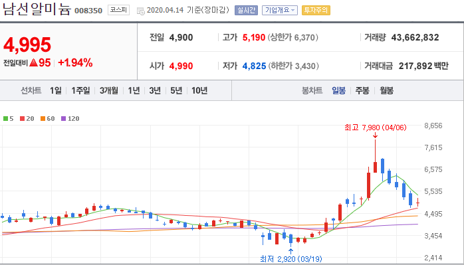Click the 거래량 value 43,662,832
464x265 pixels.
(415, 38)
